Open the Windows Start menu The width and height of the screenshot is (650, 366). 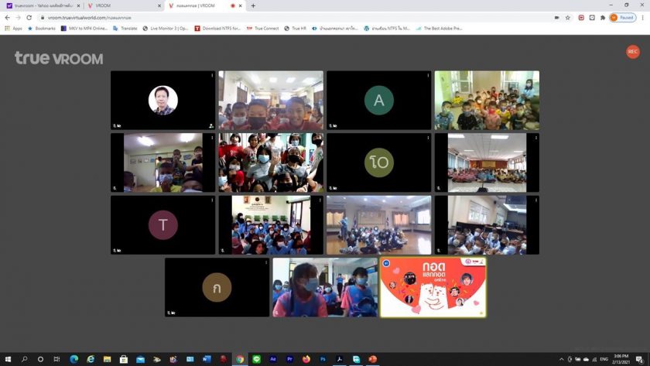7,359
